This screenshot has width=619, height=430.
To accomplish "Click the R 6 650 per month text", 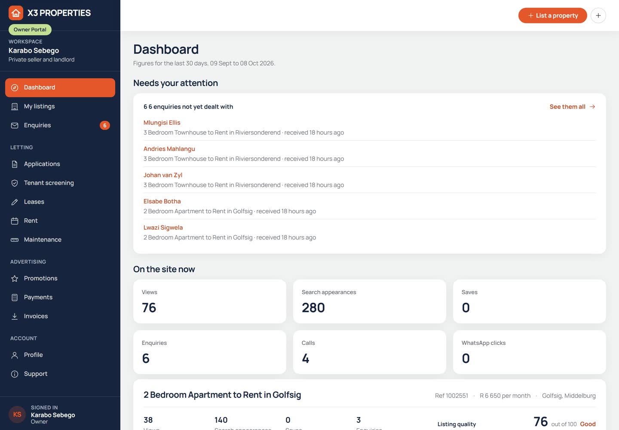I will pos(505,396).
